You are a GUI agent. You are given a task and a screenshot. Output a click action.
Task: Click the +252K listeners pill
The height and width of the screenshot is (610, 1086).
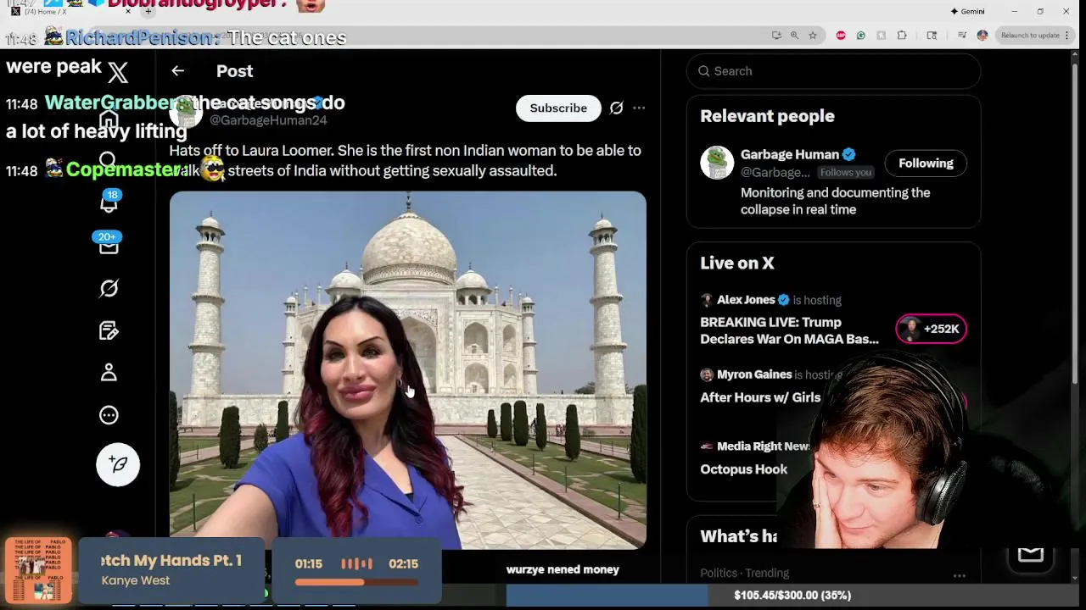[932, 329]
